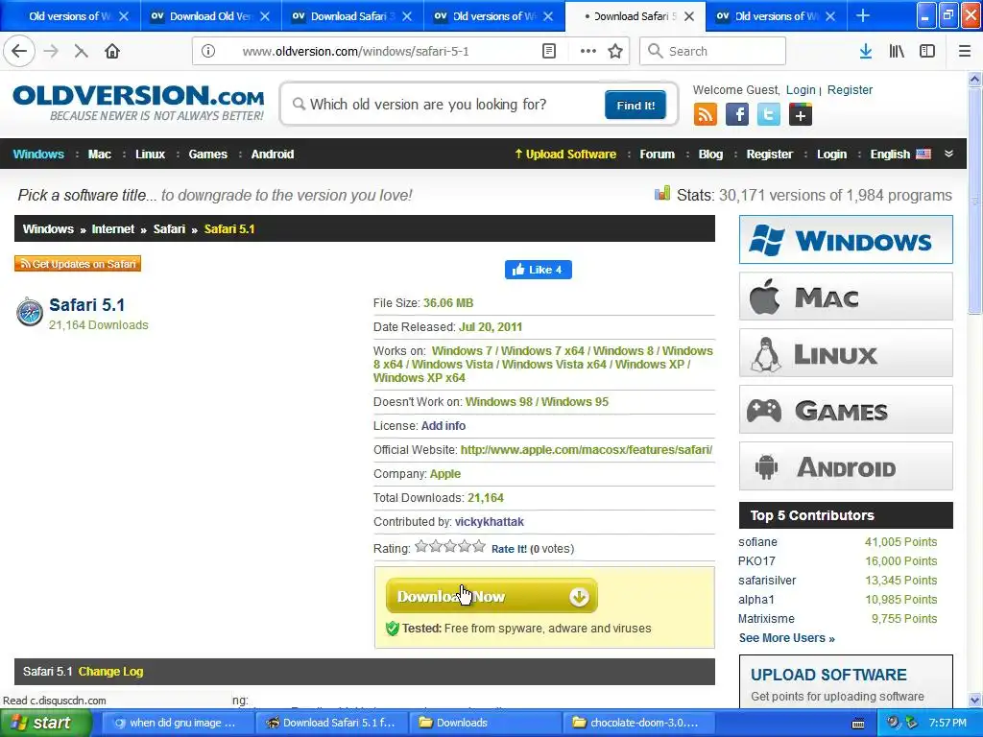Open the library icon

[897, 52]
